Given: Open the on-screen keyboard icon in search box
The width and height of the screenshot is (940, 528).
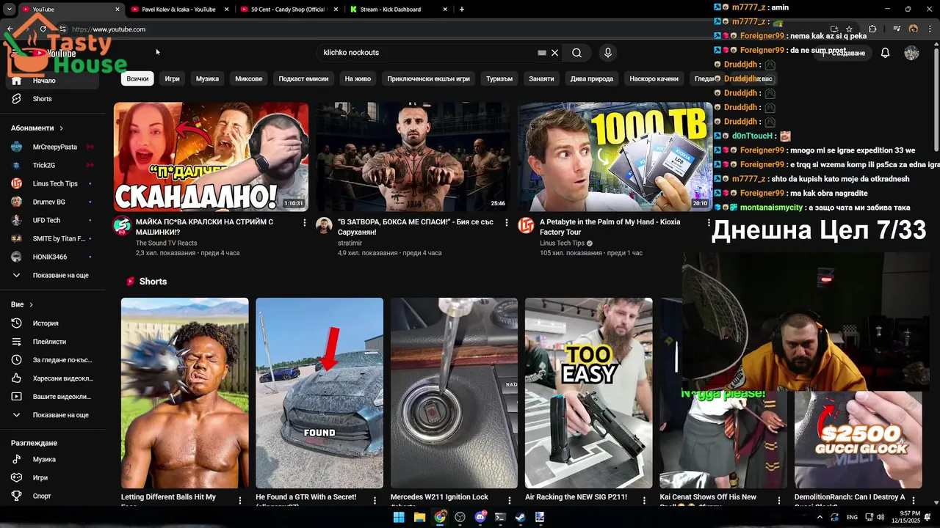Looking at the screenshot, I should coord(542,53).
